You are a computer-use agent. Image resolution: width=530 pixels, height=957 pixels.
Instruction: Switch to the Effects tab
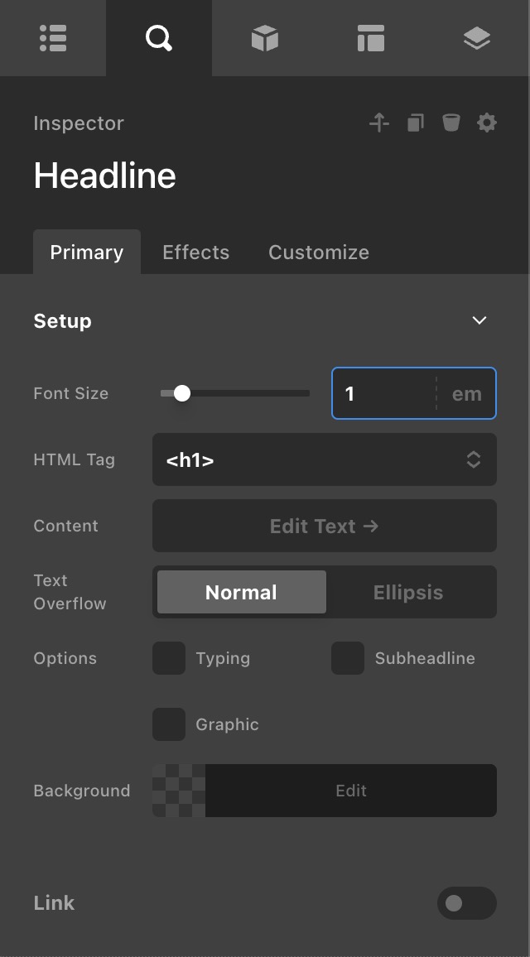(x=195, y=252)
